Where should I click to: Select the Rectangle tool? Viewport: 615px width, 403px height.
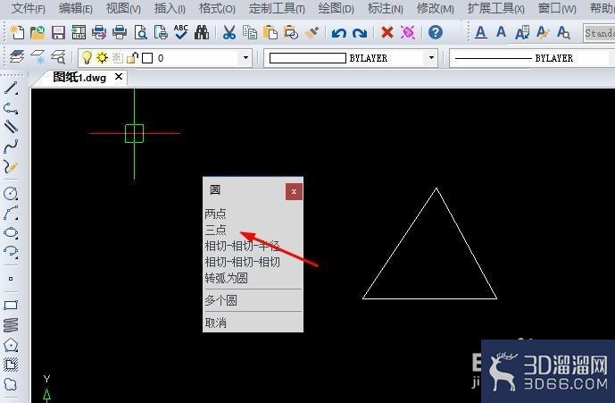[11, 306]
